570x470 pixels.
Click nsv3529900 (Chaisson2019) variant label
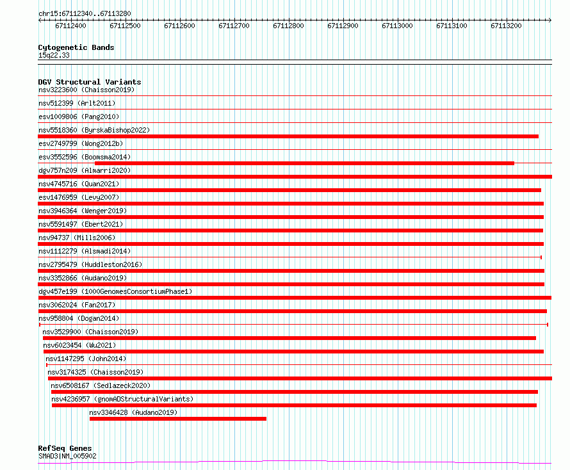(90, 332)
